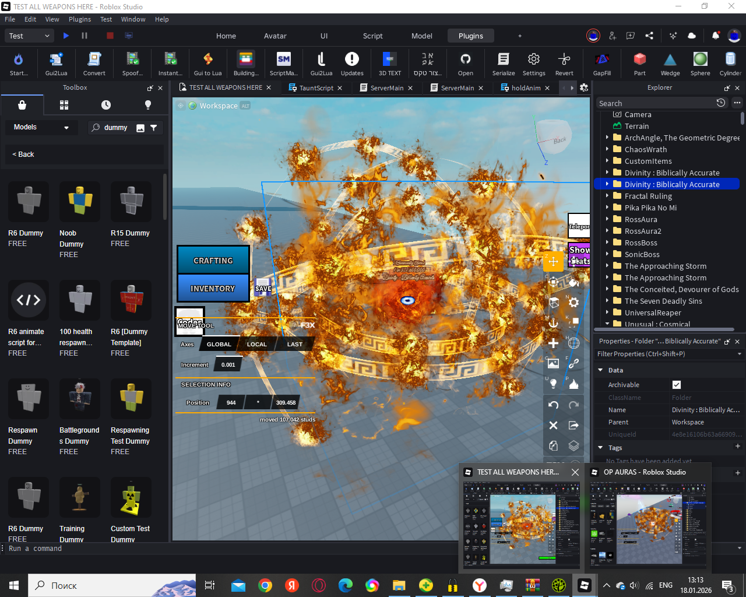Open the Building Tools plugin
Image resolution: width=746 pixels, height=597 pixels.
pyautogui.click(x=246, y=63)
